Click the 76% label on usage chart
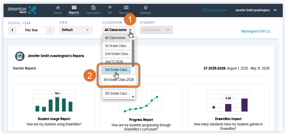286x134 pixels. point(57,93)
